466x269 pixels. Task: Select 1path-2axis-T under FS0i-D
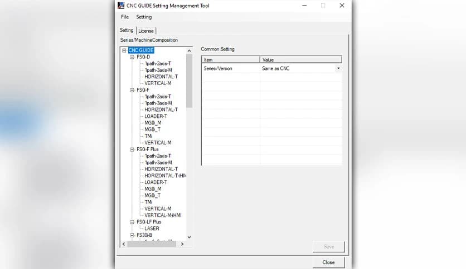tap(158, 63)
